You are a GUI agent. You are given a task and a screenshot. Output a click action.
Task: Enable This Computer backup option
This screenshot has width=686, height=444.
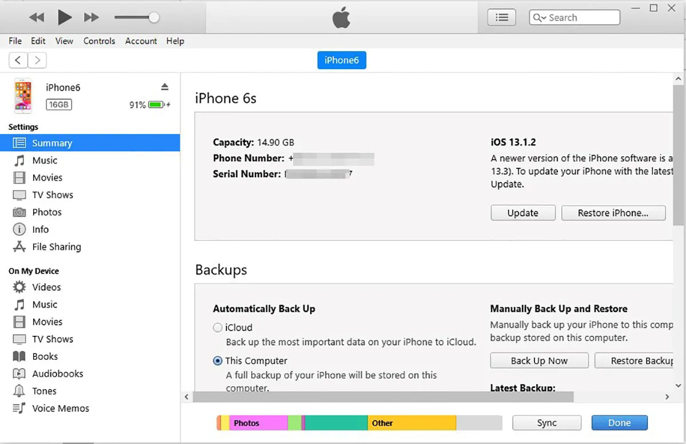(218, 360)
